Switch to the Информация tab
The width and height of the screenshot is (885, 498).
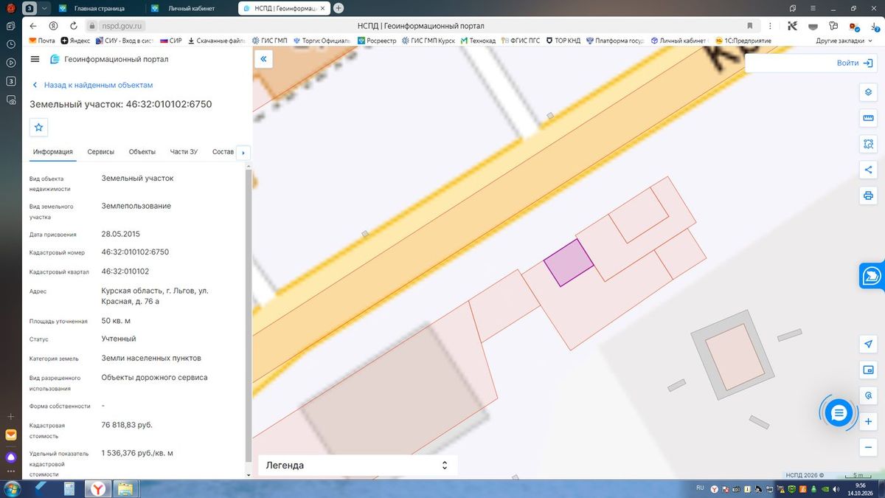pos(53,152)
